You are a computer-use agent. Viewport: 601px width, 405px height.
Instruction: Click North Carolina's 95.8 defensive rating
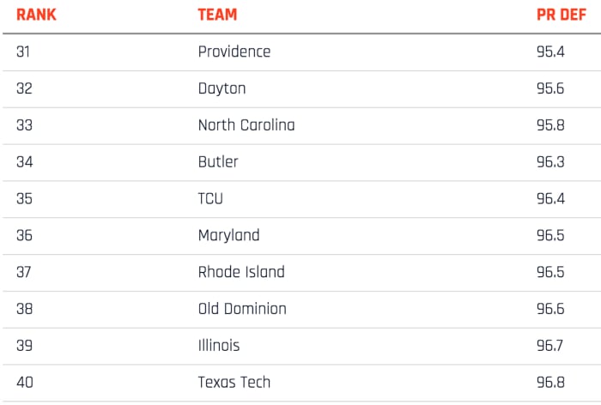click(x=550, y=125)
